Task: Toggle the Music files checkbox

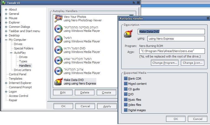Action: 126,100
